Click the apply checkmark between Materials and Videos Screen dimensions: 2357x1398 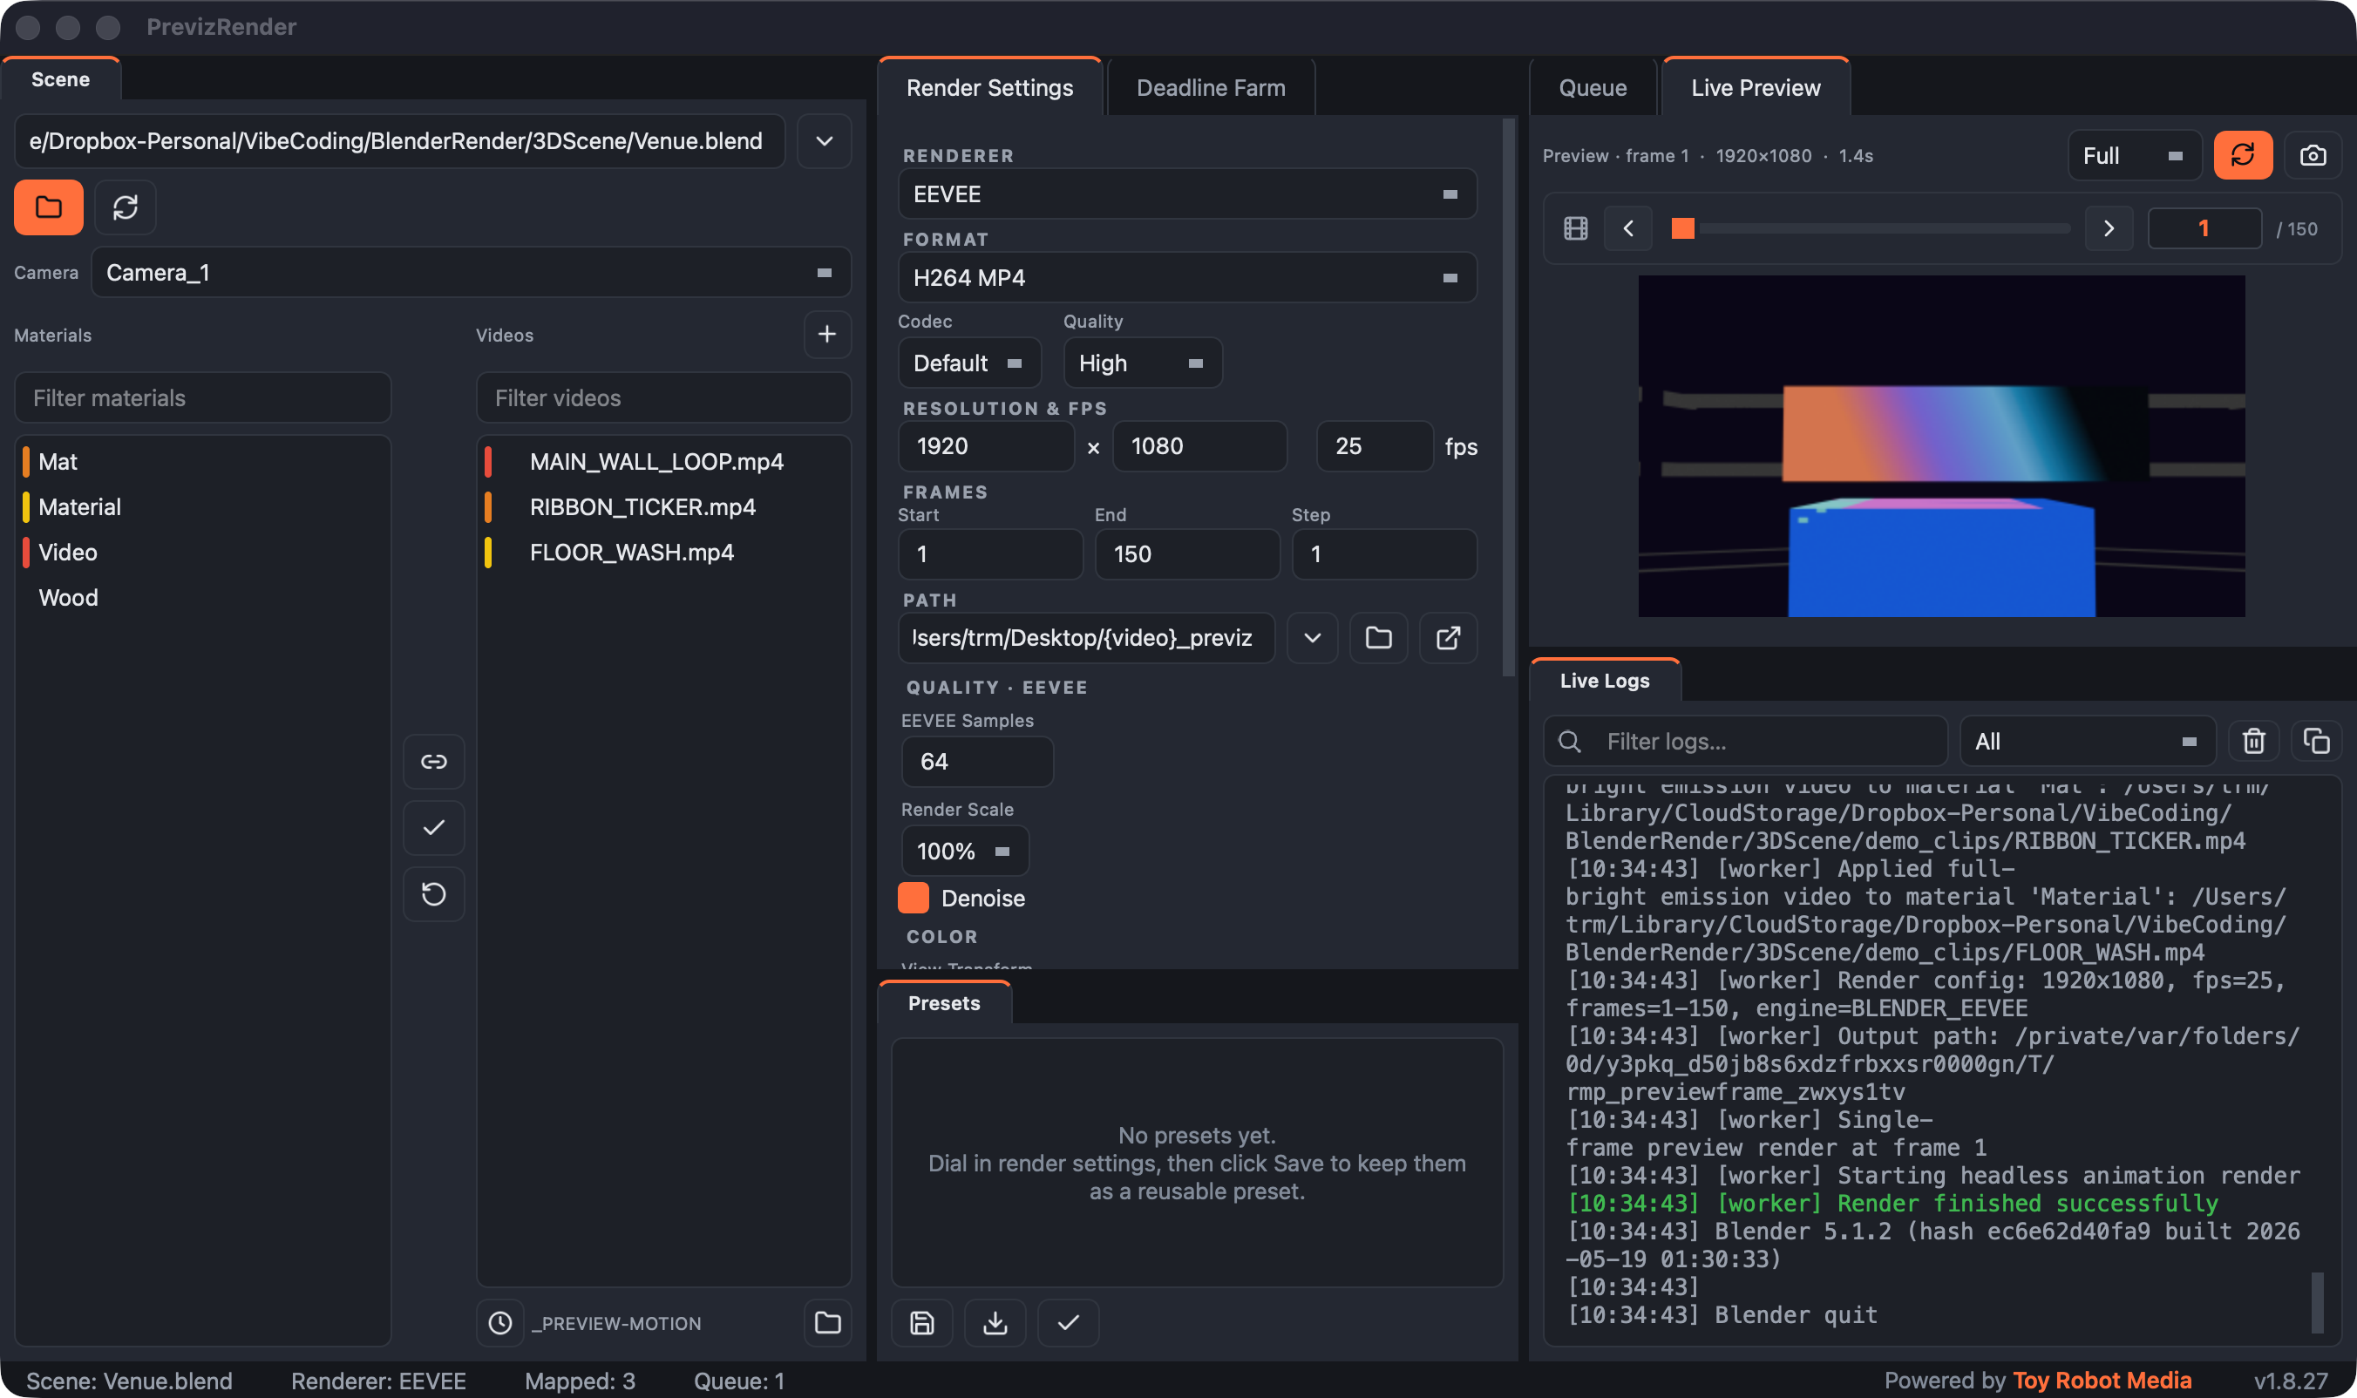(x=433, y=827)
